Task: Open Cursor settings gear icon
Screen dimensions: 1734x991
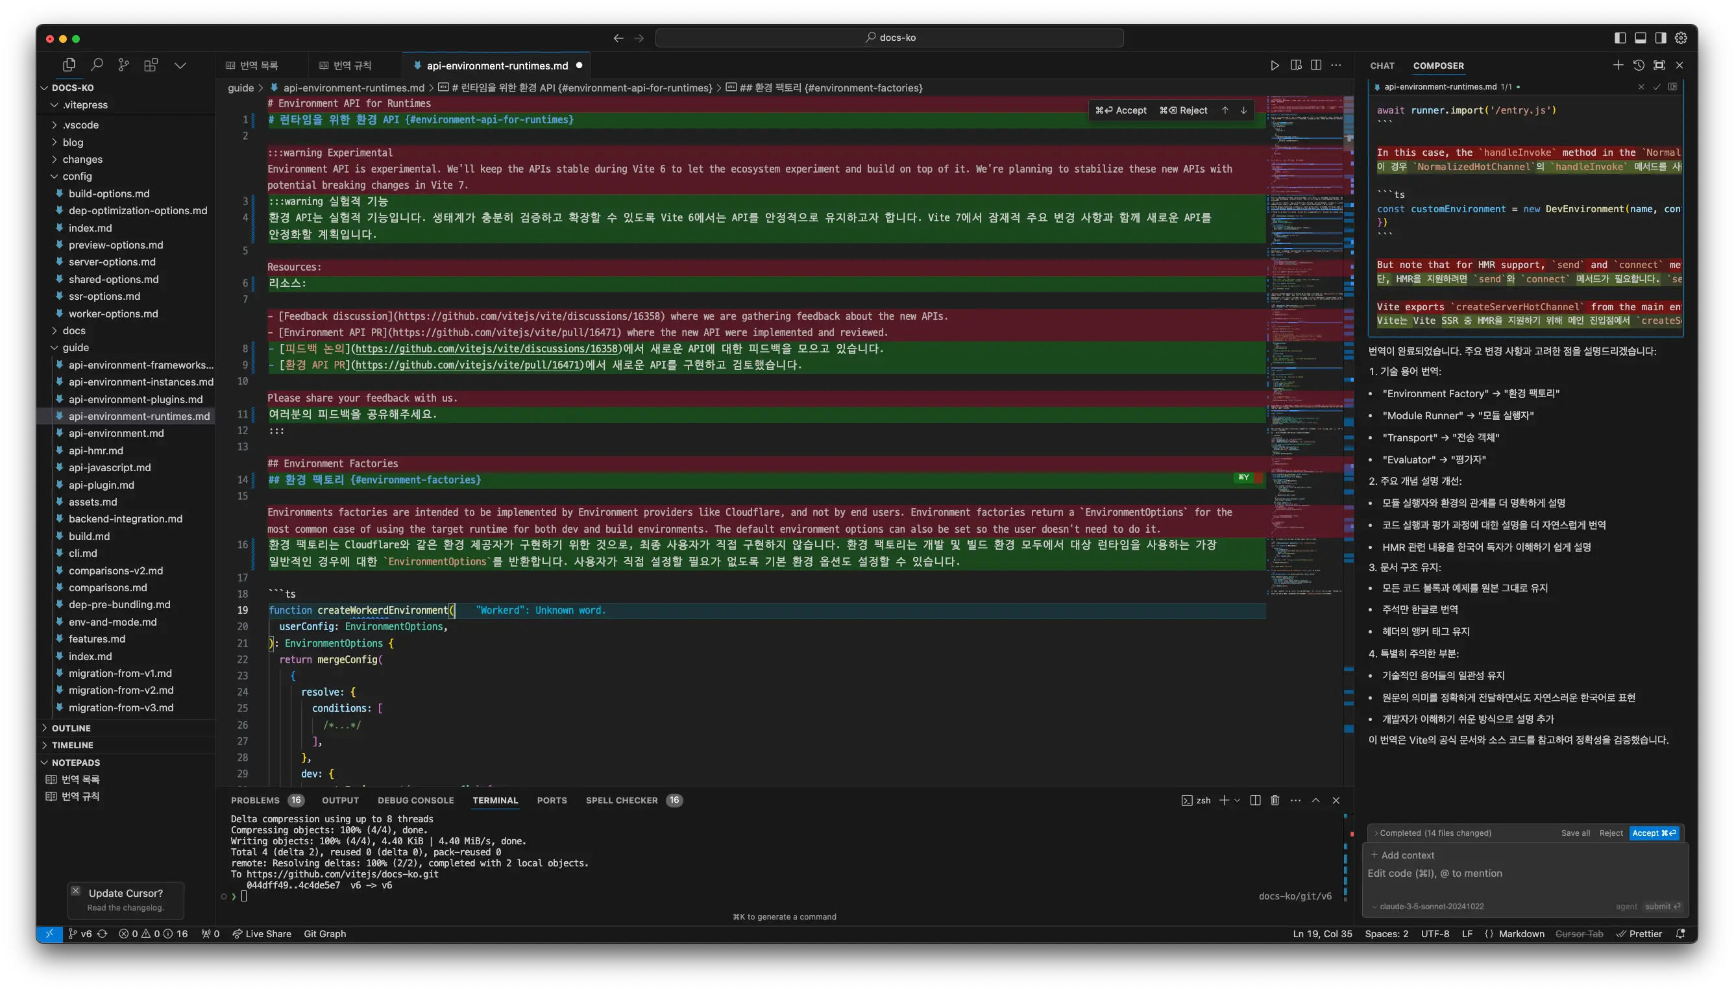Action: (1681, 38)
